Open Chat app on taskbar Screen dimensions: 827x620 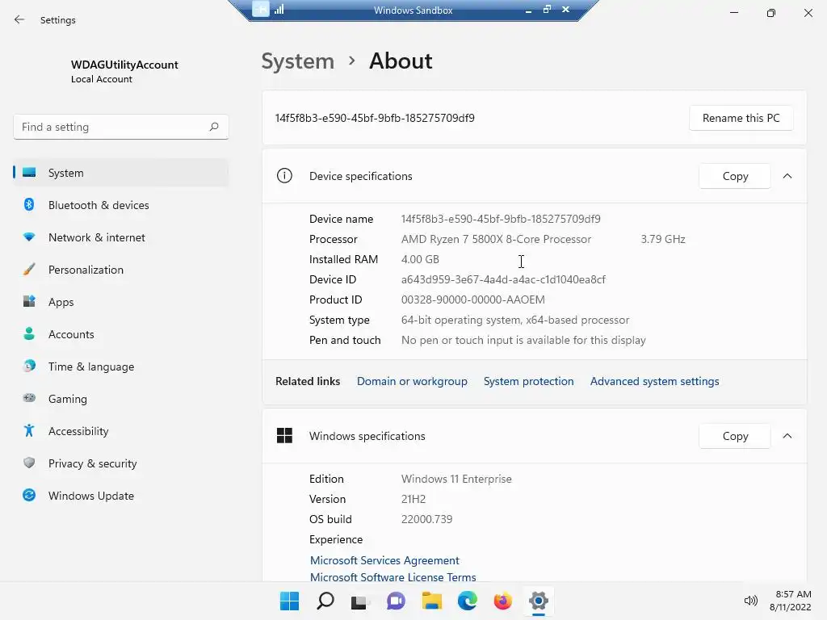coord(396,601)
